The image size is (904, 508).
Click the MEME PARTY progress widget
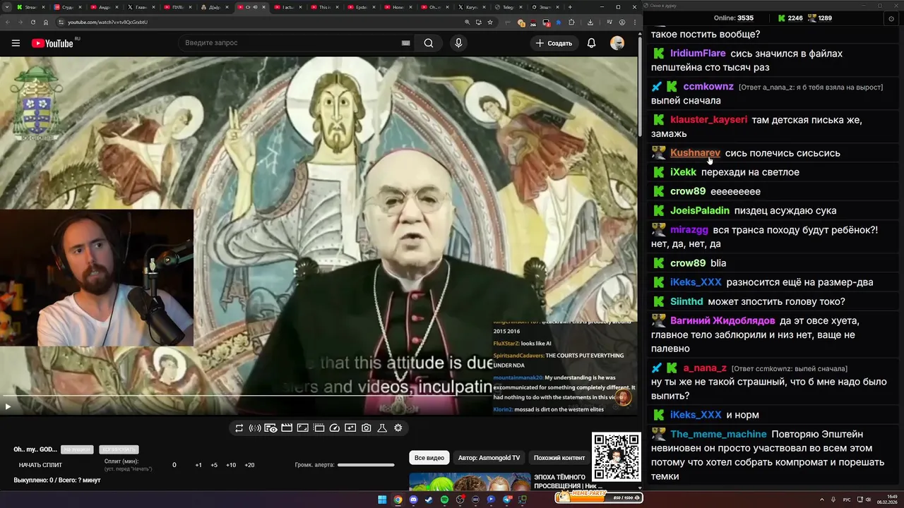[x=598, y=497]
